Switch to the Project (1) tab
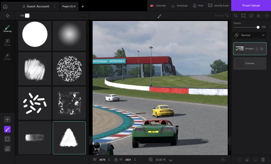 (x=67, y=6)
